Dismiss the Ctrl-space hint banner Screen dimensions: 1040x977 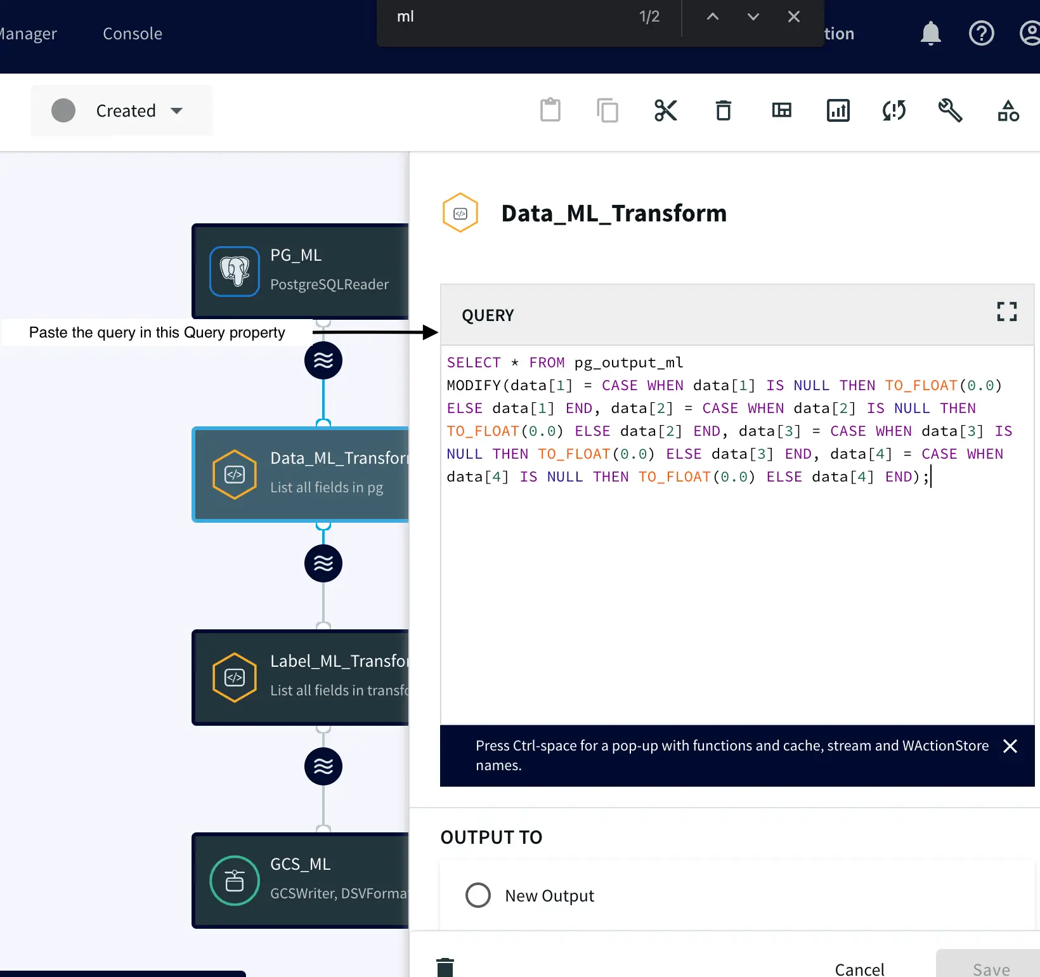tap(1010, 746)
